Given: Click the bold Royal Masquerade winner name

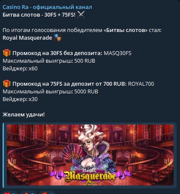Looking at the screenshot, I should coord(27,38).
